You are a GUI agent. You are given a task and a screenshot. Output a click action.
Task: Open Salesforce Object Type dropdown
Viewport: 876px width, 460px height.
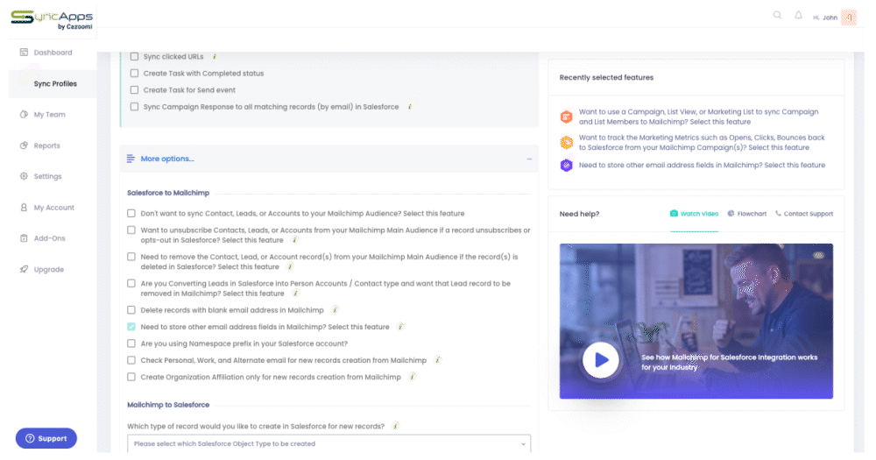point(329,444)
